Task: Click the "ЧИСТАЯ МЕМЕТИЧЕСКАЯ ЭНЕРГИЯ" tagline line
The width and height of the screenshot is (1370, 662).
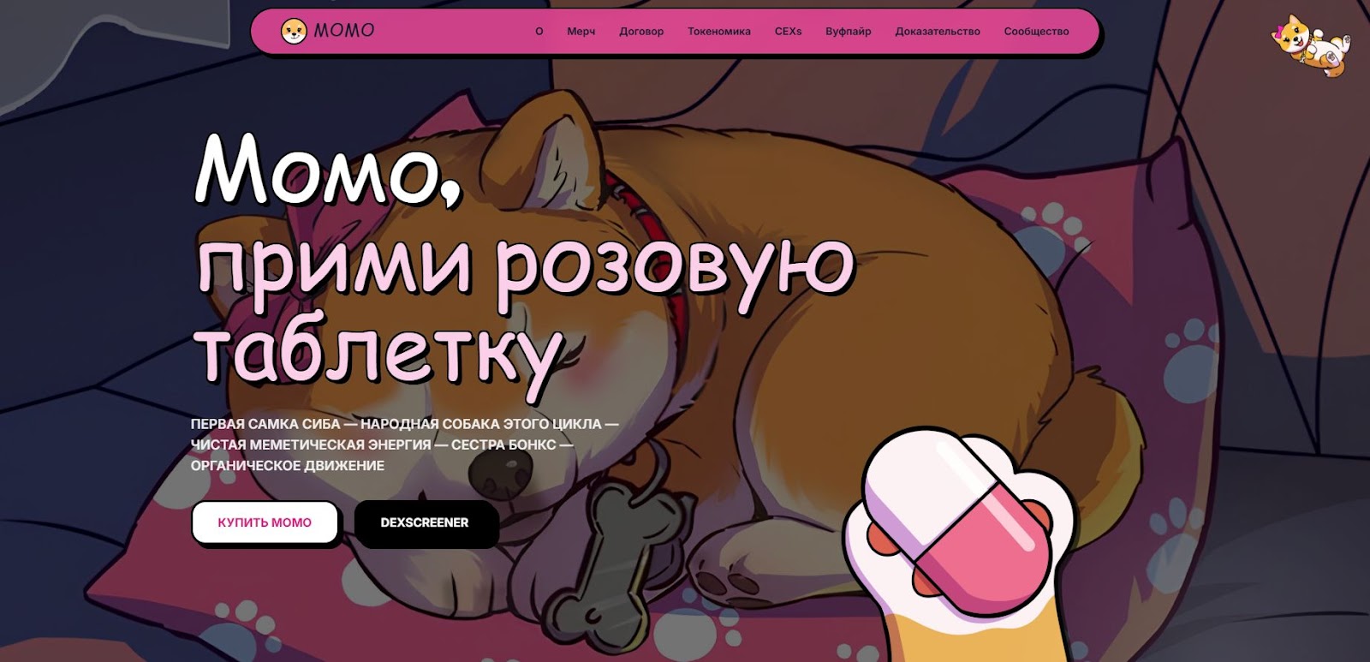Action: pos(382,444)
